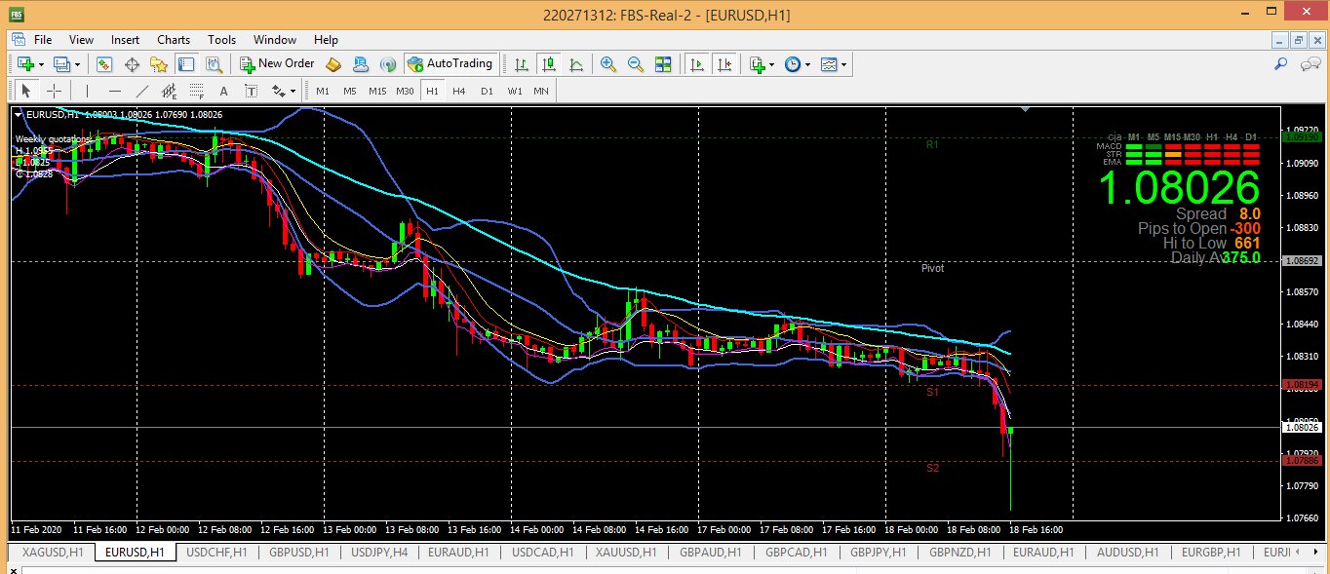The width and height of the screenshot is (1330, 574).
Task: Open the Navigator favorites star icon
Action: point(158,64)
